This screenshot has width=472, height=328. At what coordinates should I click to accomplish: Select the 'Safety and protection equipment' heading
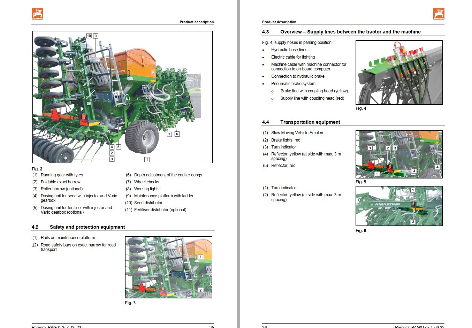pos(86,227)
